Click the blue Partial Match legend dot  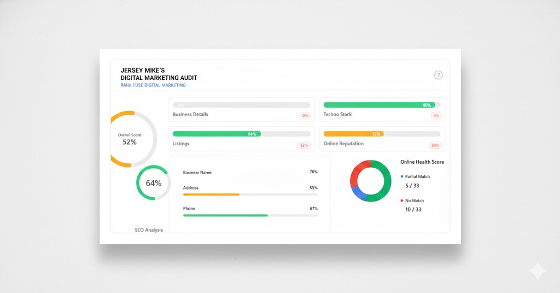(402, 176)
